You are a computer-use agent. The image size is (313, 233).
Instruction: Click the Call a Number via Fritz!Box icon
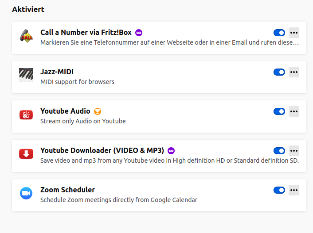(x=26, y=36)
